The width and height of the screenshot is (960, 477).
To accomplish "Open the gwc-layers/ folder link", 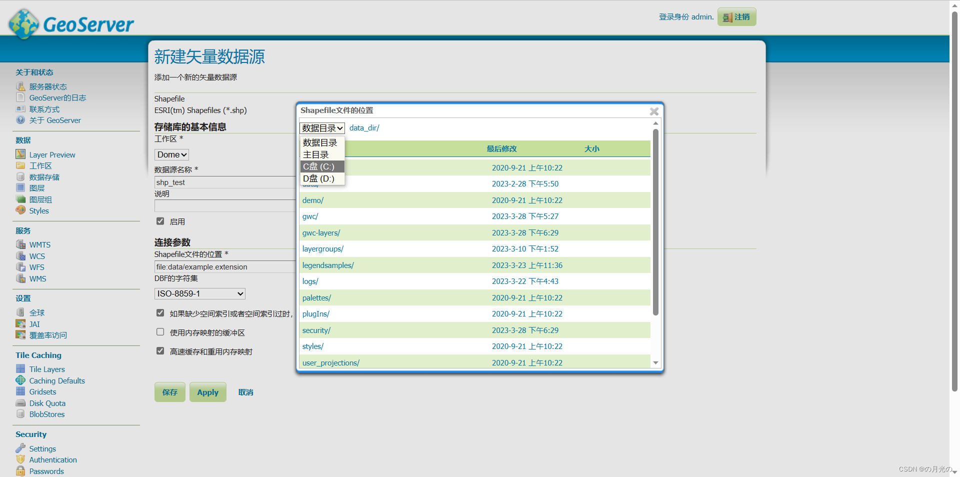I will click(321, 232).
